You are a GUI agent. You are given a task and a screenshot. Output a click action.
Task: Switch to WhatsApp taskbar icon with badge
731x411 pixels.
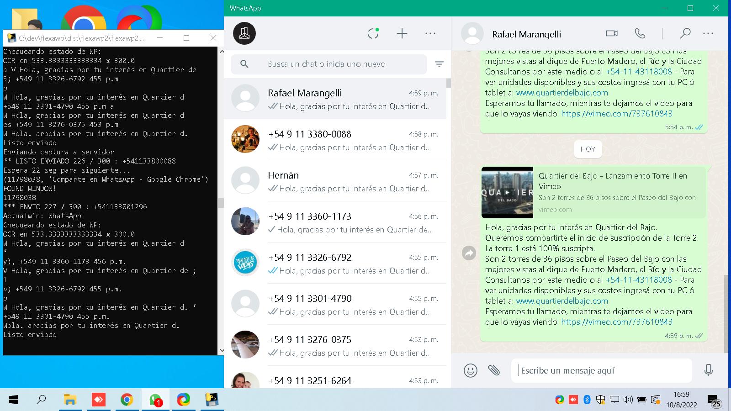(155, 400)
